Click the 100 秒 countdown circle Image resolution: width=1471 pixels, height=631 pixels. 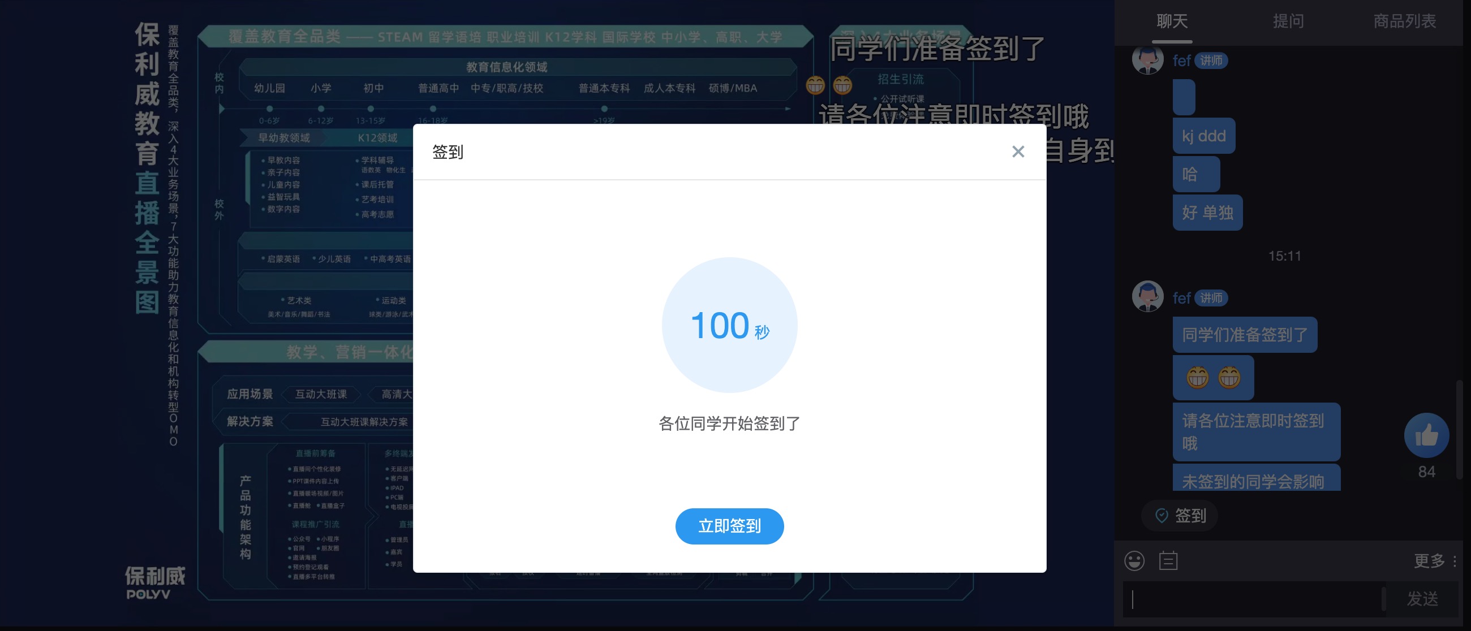point(729,325)
